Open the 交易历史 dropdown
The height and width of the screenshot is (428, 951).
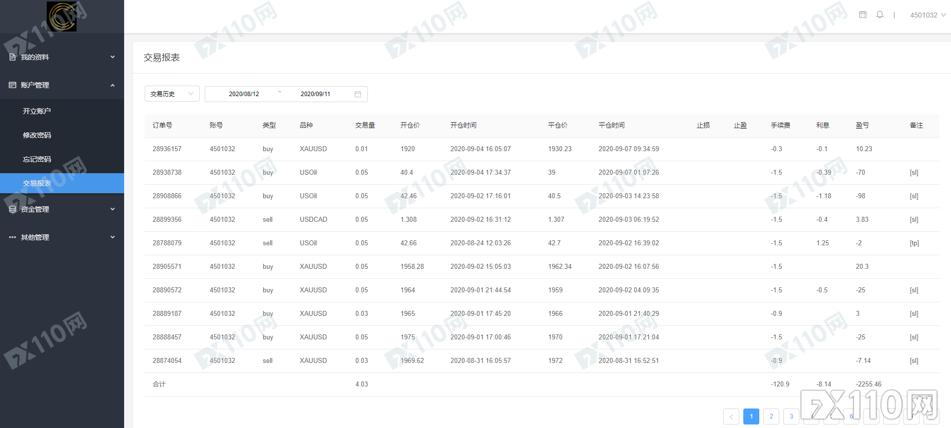(172, 94)
